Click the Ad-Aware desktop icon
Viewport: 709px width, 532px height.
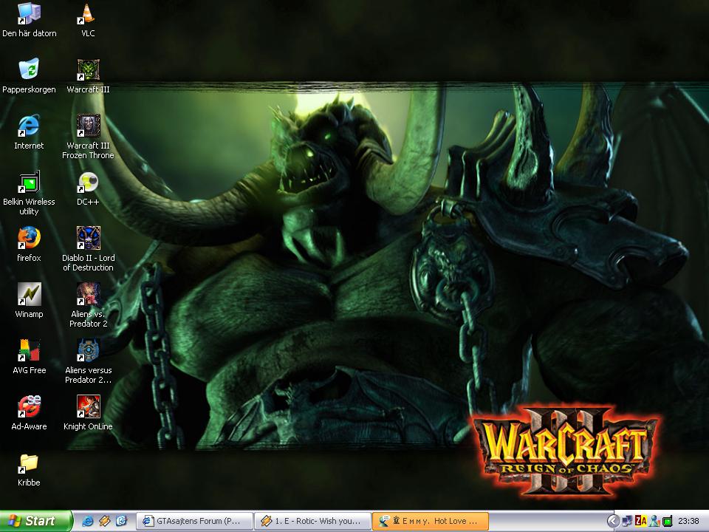click(29, 407)
